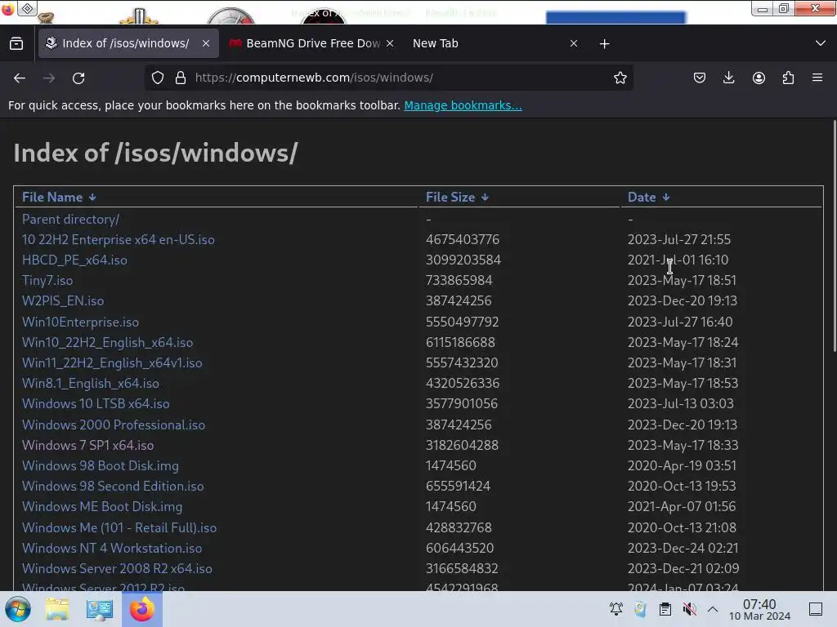Expand the system tray hidden icons arrow
Screen dimensions: 837x627
(713, 609)
